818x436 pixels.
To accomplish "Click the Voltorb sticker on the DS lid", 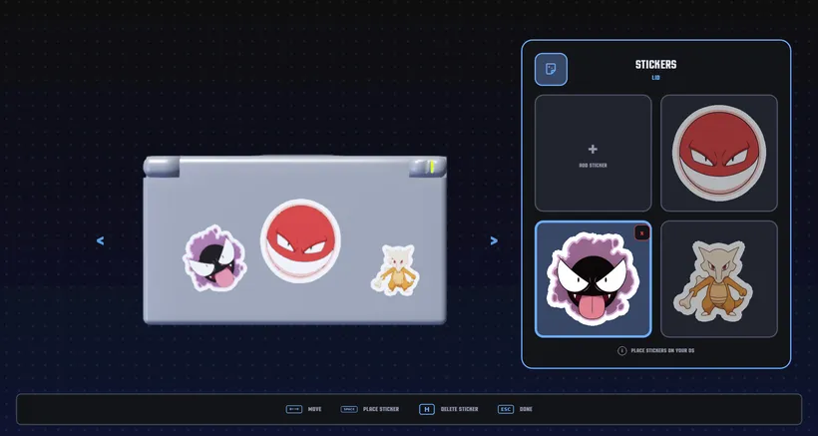I will coord(300,241).
